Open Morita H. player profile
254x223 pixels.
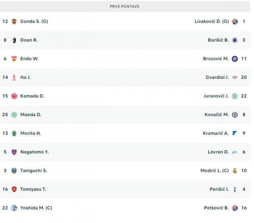[31, 133]
